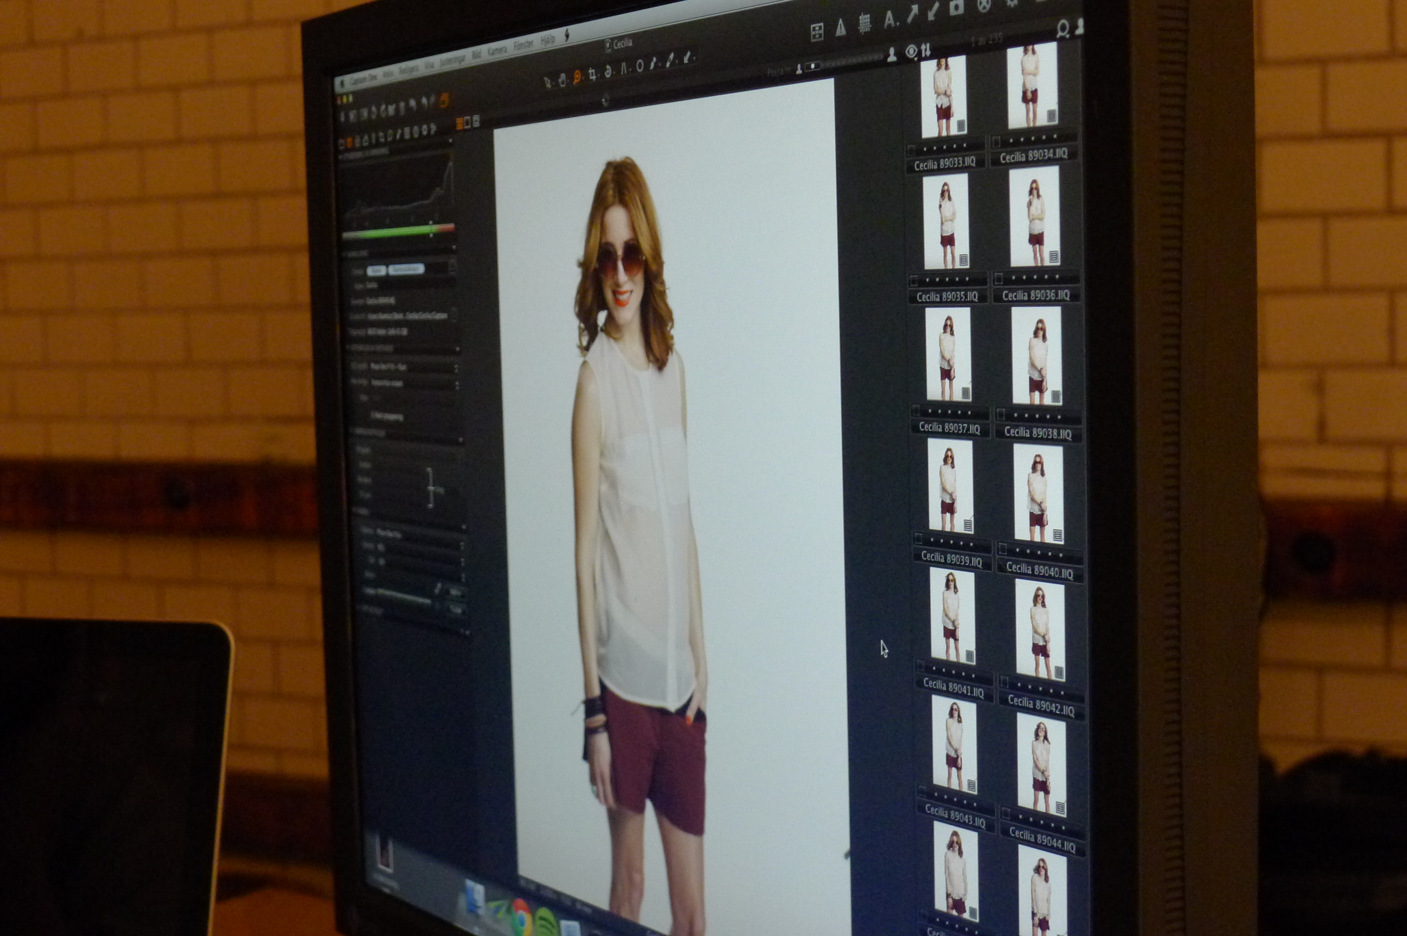Open the browser search magnifier

[x=1063, y=30]
